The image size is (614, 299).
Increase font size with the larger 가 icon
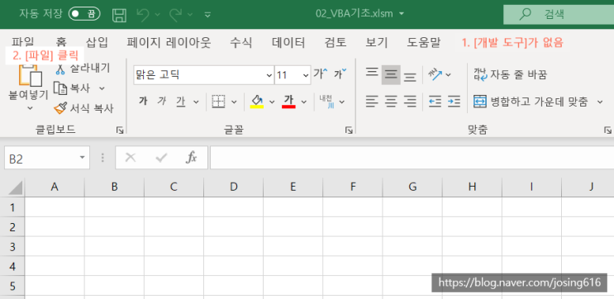tap(321, 74)
